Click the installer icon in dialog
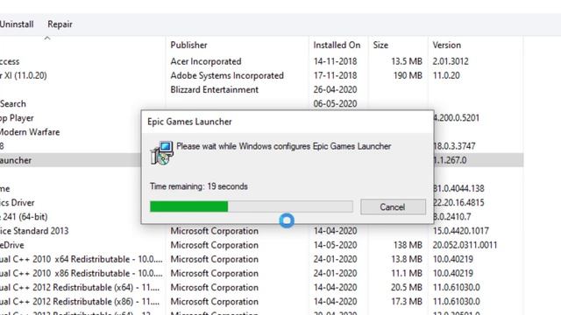 161,152
